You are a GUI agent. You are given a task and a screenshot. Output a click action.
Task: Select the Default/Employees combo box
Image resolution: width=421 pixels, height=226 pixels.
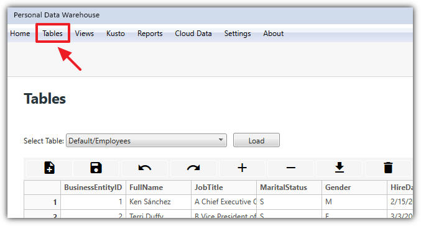pyautogui.click(x=146, y=140)
